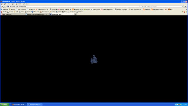Open the Miscellaneous dropdown in developer toolbar

(x=44, y=12)
